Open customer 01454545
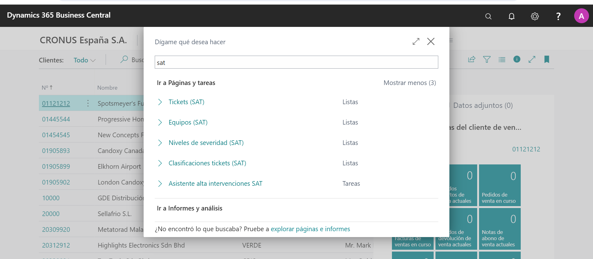The width and height of the screenshot is (593, 259). tap(56, 135)
